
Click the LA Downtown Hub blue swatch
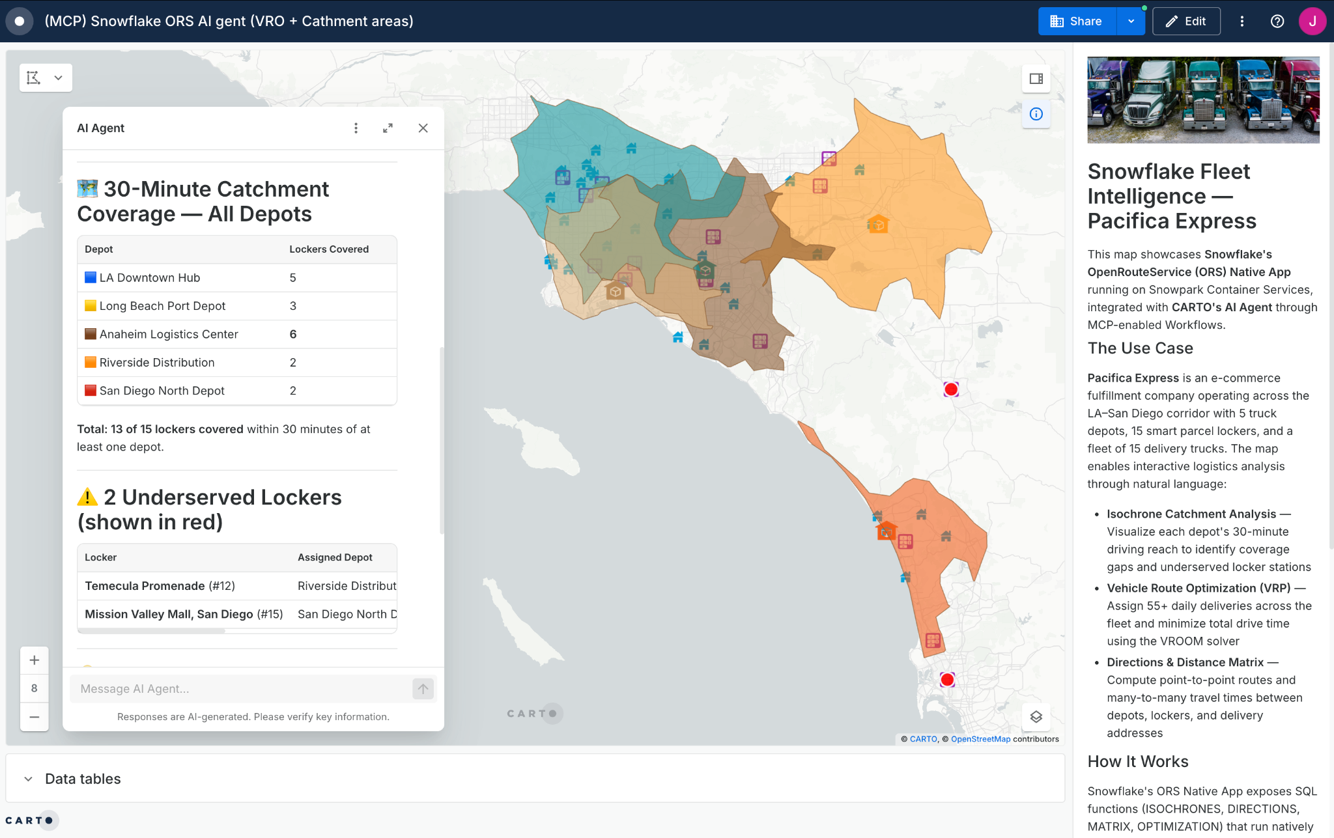tap(91, 277)
